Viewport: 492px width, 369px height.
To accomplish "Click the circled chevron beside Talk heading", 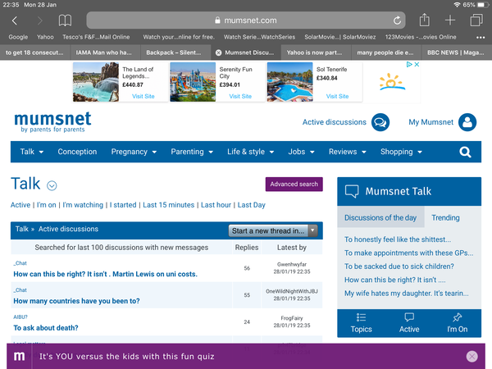I will coord(52,186).
